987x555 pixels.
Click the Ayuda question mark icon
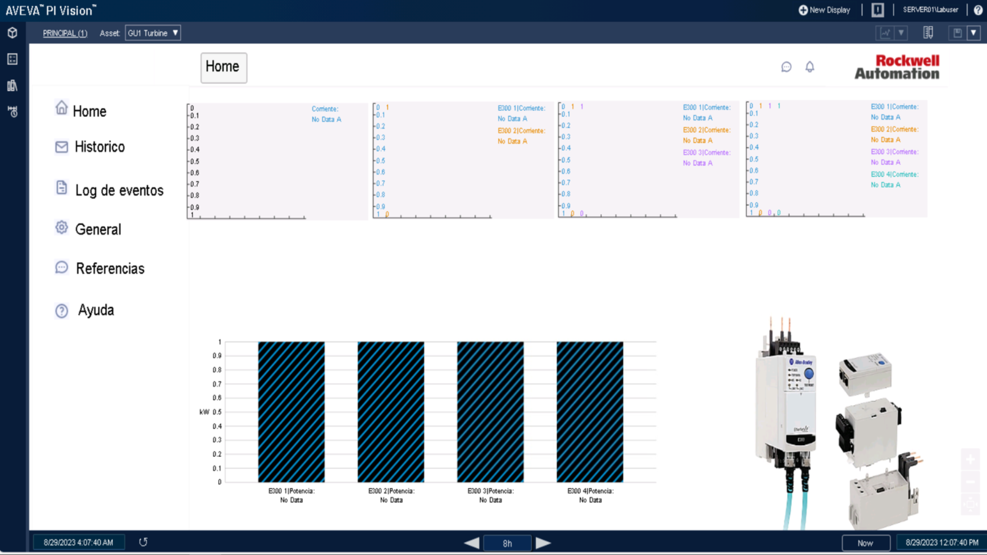[61, 311]
